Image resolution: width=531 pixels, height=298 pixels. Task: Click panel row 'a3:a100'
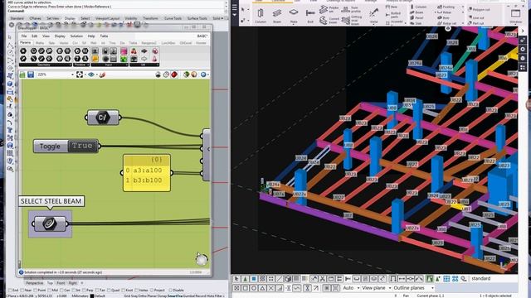(147, 171)
